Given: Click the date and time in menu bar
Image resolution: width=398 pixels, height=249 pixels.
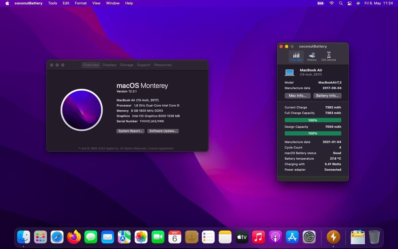Looking at the screenshot, I should click(x=379, y=3).
